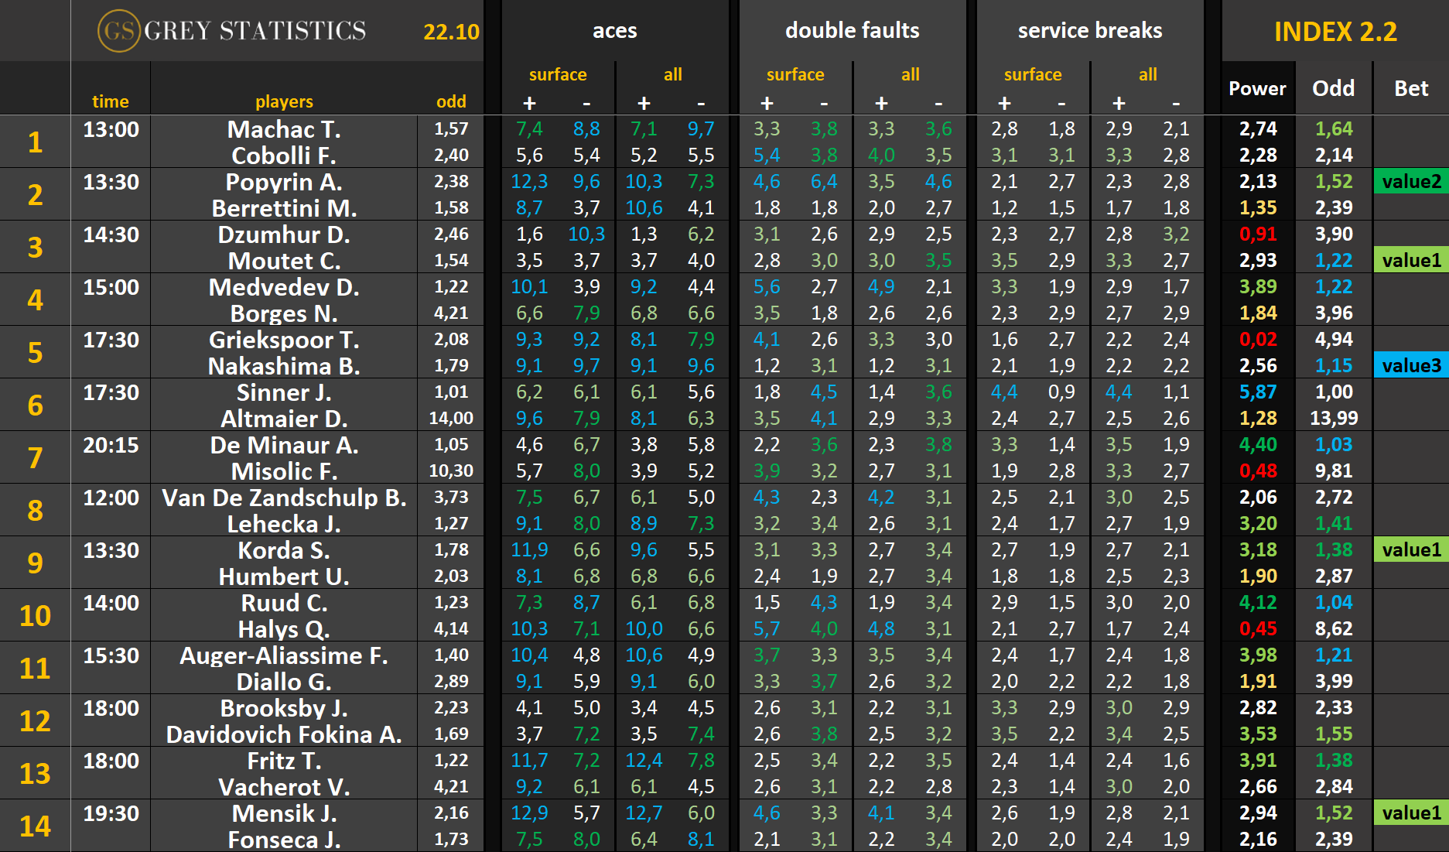The height and width of the screenshot is (852, 1449).
Task: Click Altmaier's 14,00 odd value
Action: point(451,419)
